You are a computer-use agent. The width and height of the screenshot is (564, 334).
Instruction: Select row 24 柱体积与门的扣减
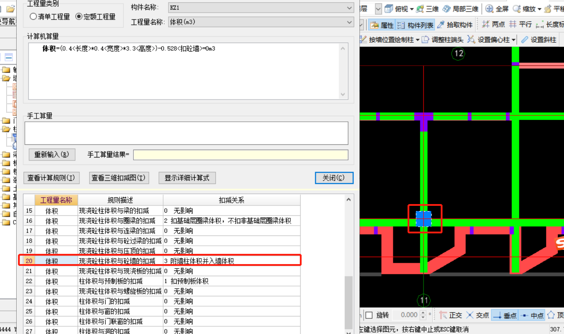[162, 302]
